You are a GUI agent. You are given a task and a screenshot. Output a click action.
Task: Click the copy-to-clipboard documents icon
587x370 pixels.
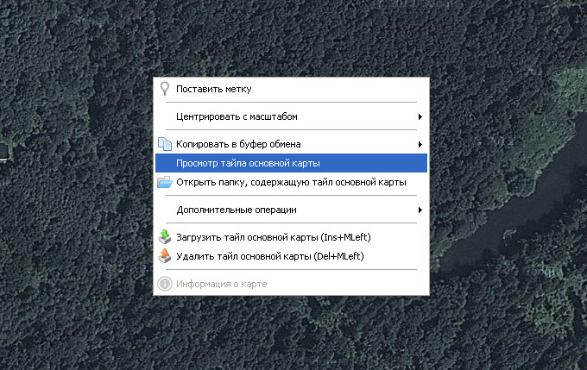point(164,144)
